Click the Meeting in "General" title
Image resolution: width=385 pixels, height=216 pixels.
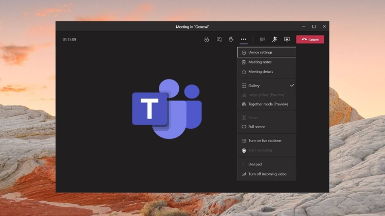pyautogui.click(x=192, y=27)
